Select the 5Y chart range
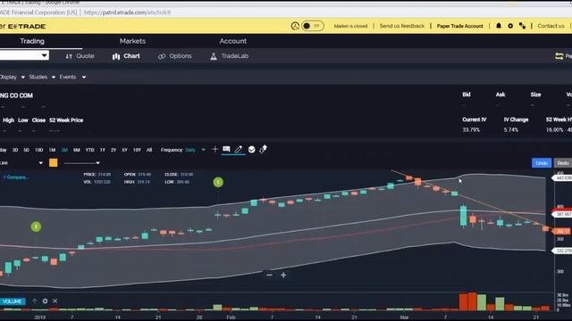 [x=125, y=150]
